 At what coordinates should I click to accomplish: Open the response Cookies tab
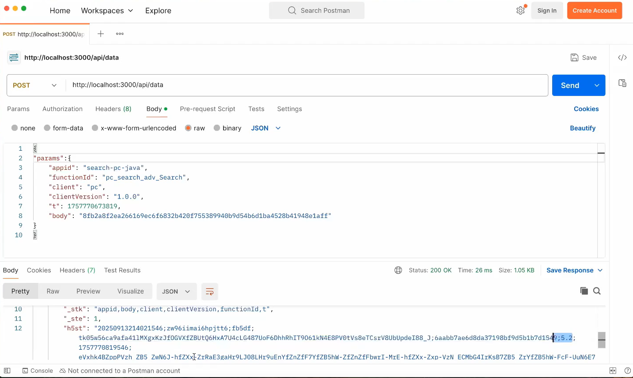pos(39,270)
